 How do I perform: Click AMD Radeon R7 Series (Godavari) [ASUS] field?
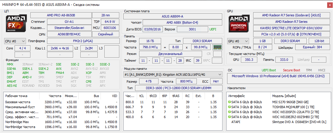pos(291,15)
